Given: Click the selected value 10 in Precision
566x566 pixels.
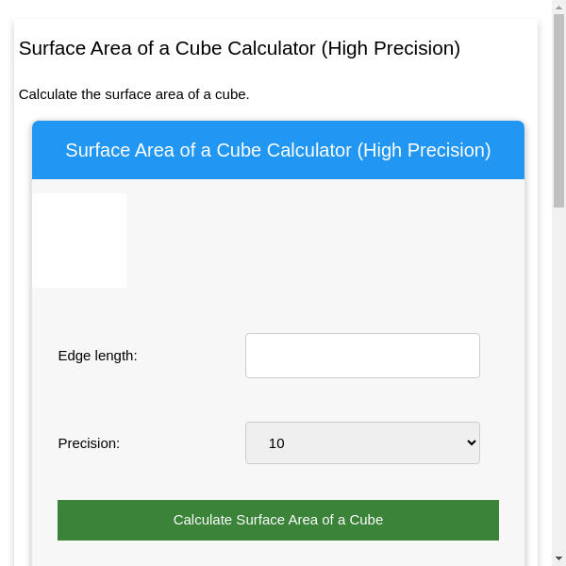Looking at the screenshot, I should click(x=276, y=443).
